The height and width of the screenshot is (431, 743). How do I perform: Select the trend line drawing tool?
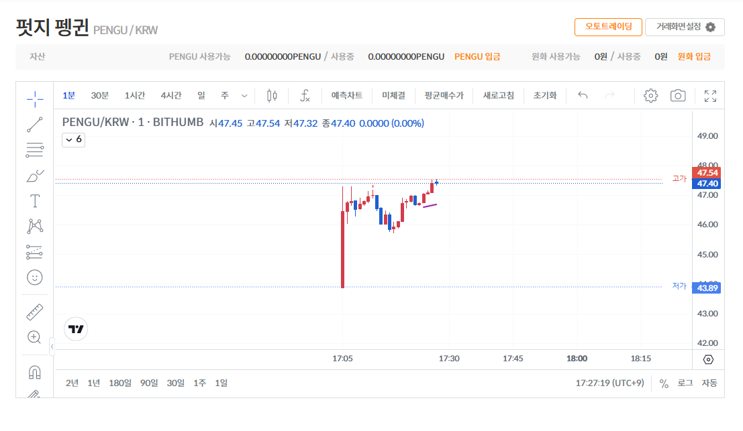coord(35,125)
